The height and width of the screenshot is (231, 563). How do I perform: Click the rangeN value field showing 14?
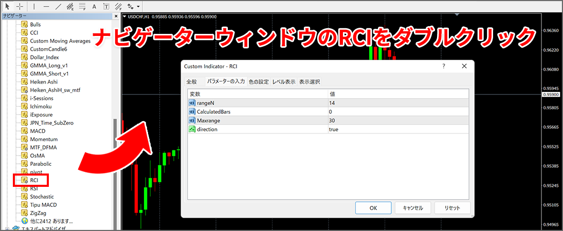(x=398, y=103)
